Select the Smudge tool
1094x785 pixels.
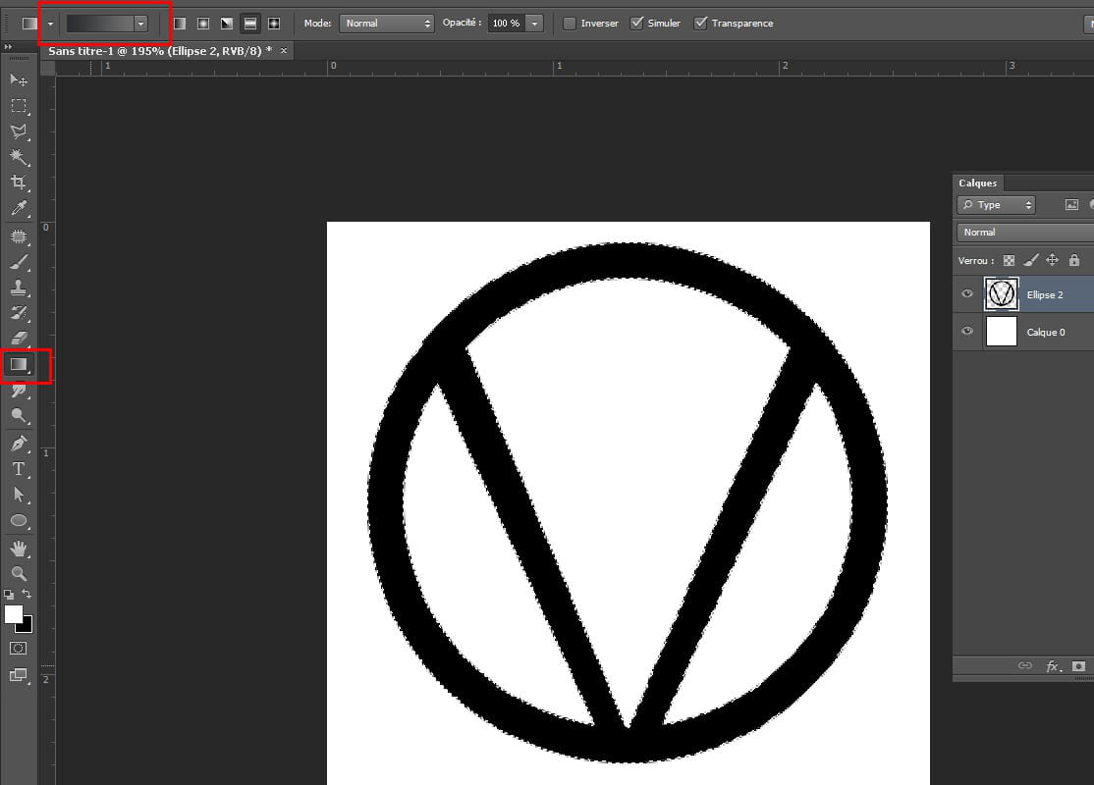pyautogui.click(x=19, y=391)
